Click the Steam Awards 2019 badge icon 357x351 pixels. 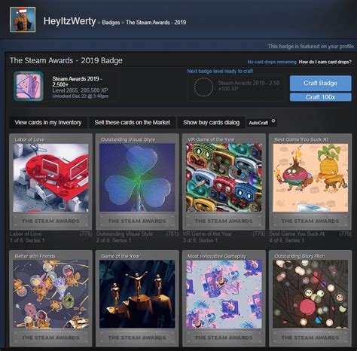tap(29, 86)
